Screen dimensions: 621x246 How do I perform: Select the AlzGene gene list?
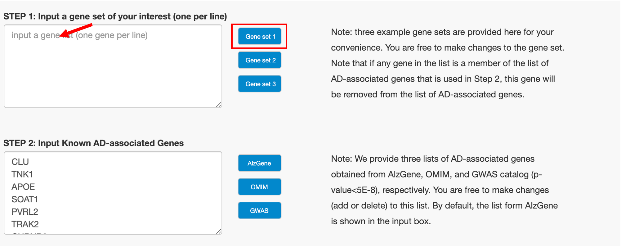(260, 163)
